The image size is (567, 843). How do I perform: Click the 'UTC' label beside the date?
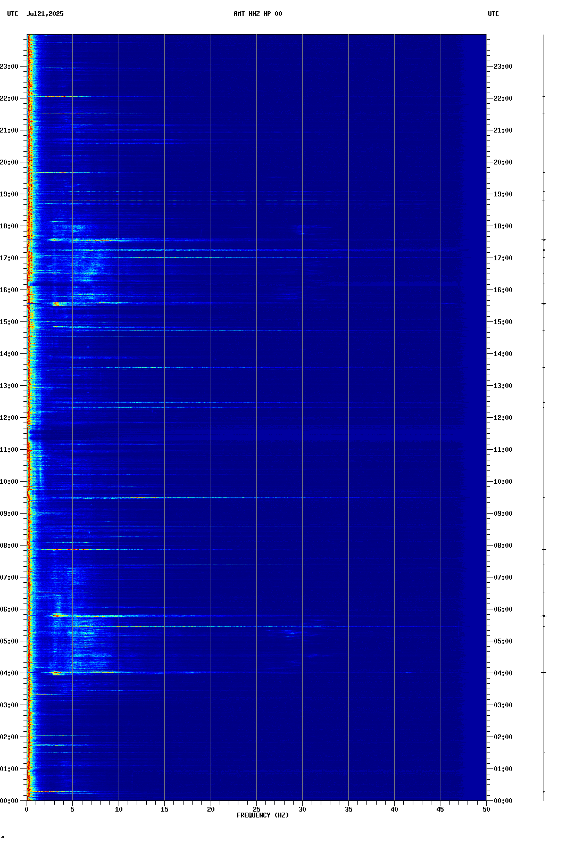pyautogui.click(x=13, y=14)
